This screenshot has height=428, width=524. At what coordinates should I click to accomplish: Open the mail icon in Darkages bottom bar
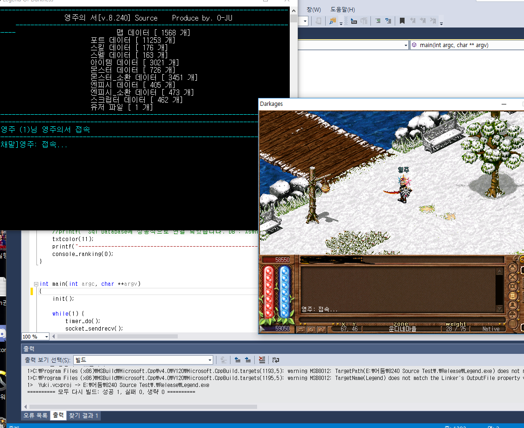(x=301, y=330)
